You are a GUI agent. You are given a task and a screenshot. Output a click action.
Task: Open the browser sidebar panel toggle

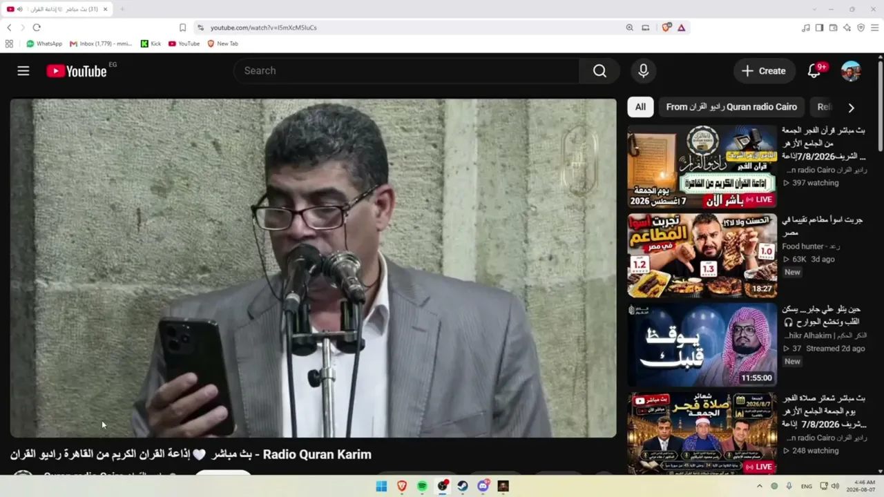coord(819,28)
